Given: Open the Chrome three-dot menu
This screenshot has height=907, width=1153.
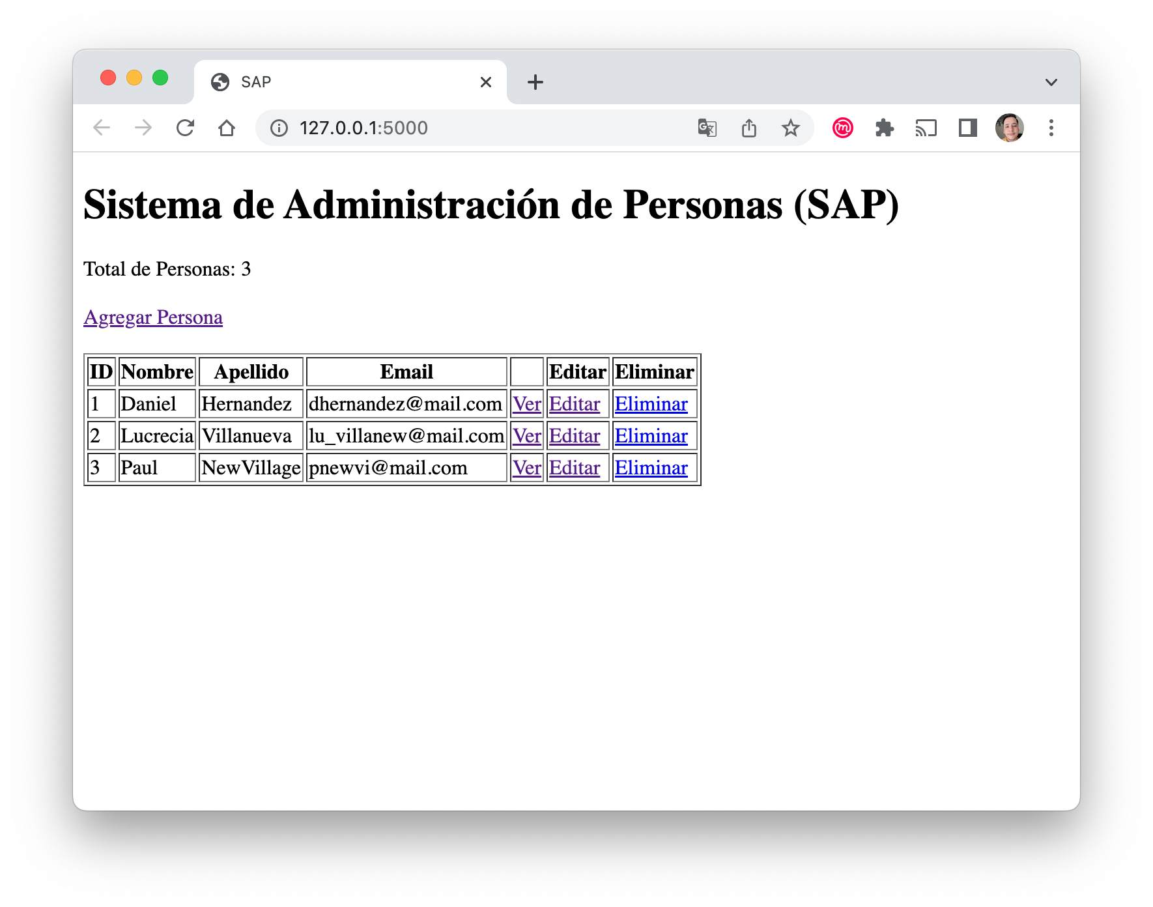Looking at the screenshot, I should tap(1051, 128).
